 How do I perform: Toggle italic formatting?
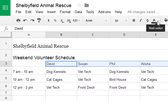[x=141, y=20]
